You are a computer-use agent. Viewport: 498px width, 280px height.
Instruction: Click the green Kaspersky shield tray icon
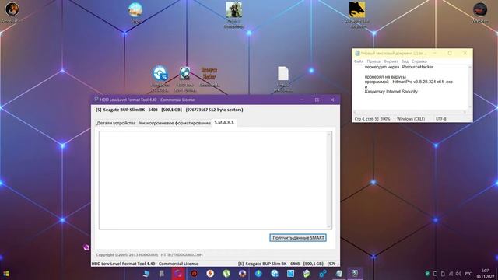(427, 273)
